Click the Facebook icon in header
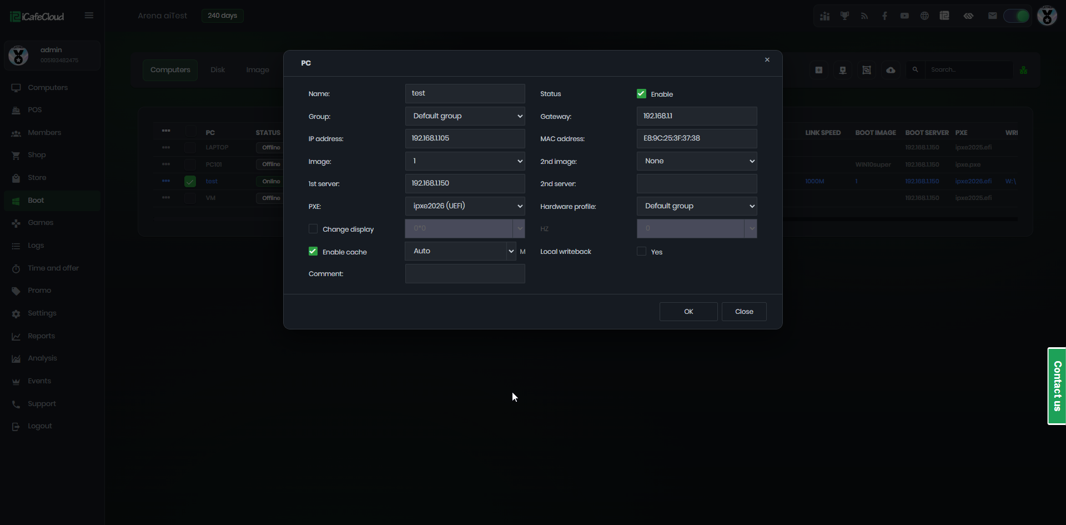The image size is (1066, 525). point(884,16)
